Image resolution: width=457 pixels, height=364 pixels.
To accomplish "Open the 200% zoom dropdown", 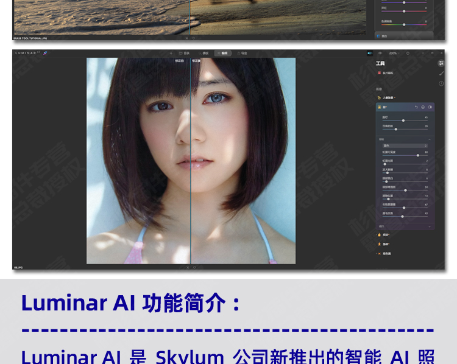I will coord(394,54).
